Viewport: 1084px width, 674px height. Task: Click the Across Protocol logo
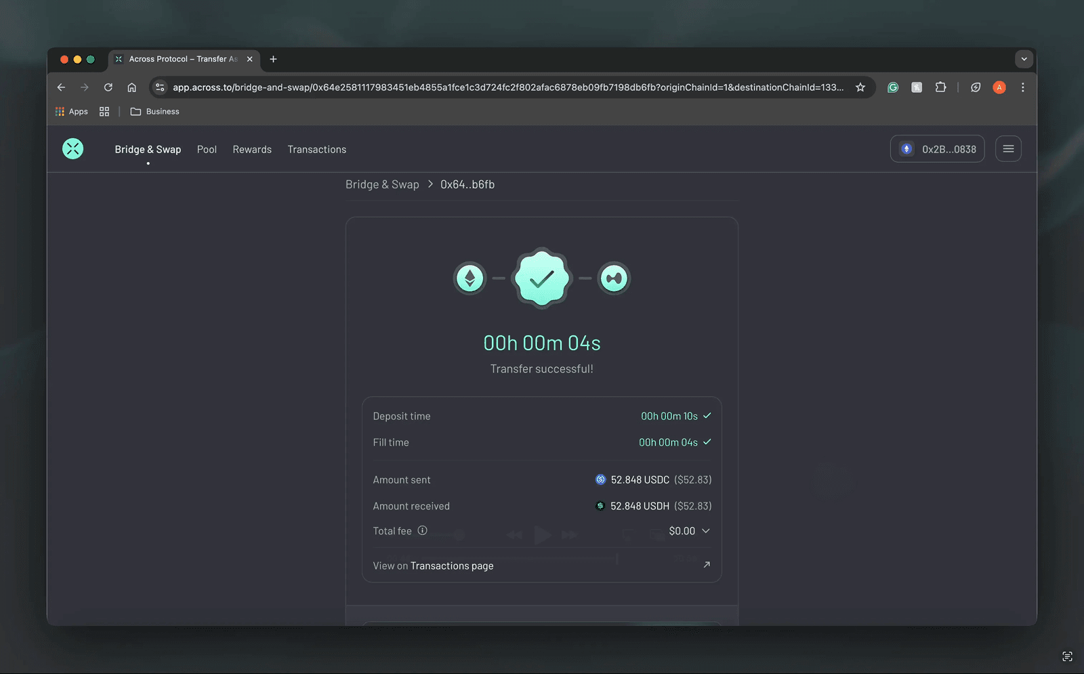coord(73,149)
